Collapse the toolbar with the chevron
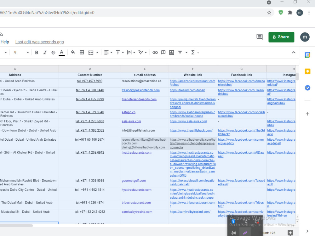Image resolution: width=315 pixels, height=236 pixels. coord(294,53)
